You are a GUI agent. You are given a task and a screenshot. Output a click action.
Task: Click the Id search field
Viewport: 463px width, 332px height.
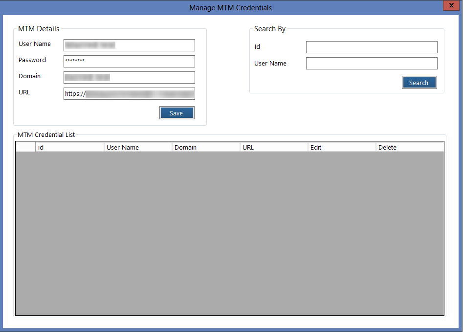372,47
